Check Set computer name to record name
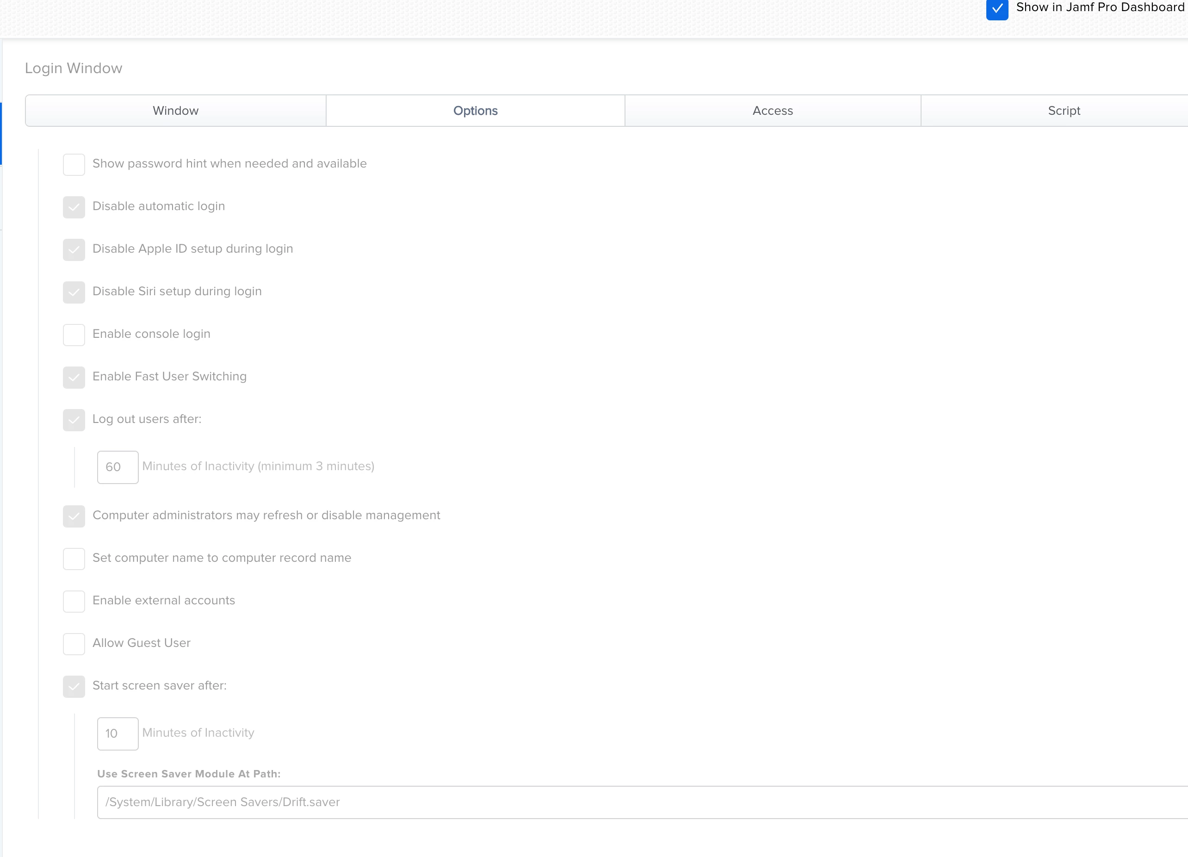 [x=74, y=559]
